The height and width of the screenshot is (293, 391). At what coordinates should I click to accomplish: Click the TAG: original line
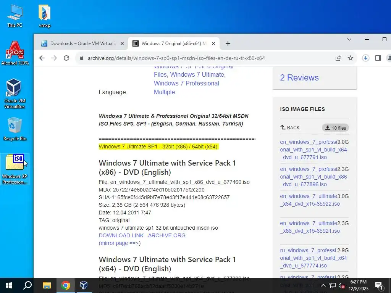tap(114, 220)
